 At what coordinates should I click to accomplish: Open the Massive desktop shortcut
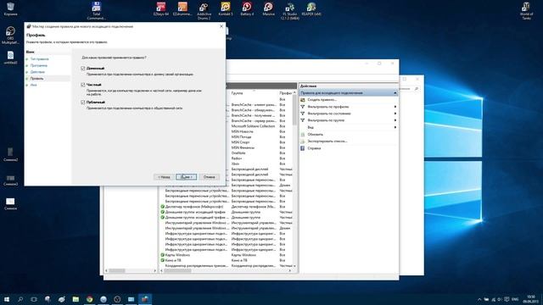[268, 9]
